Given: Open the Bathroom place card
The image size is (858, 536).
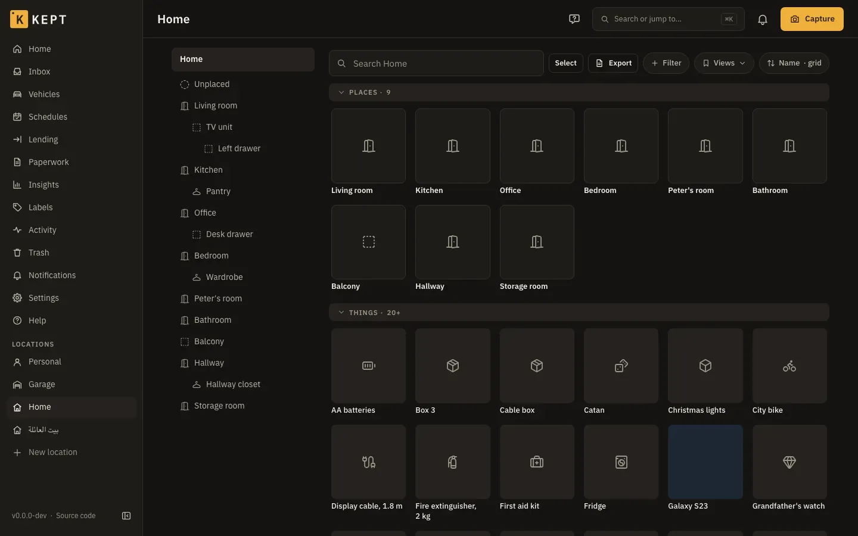Looking at the screenshot, I should coord(789,152).
